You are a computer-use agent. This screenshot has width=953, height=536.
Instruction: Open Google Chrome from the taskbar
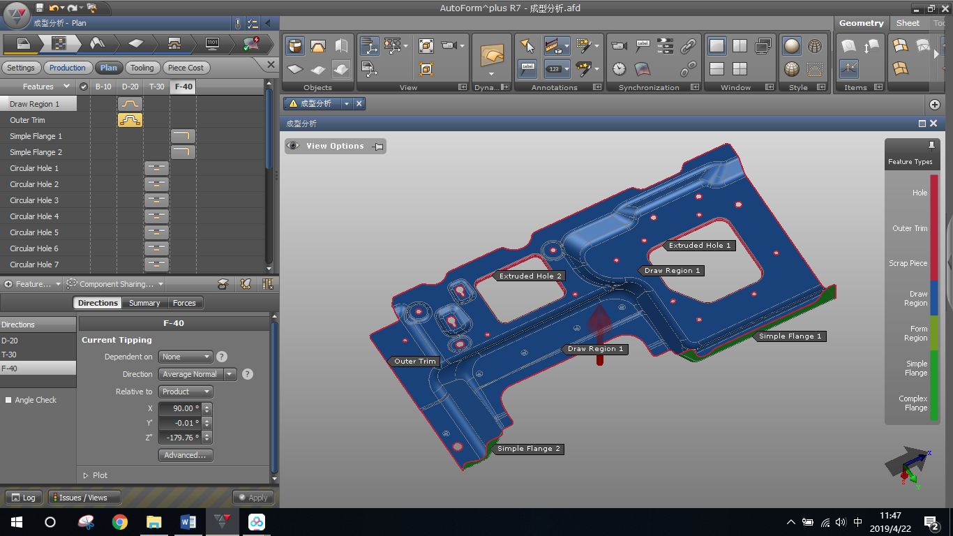[120, 522]
